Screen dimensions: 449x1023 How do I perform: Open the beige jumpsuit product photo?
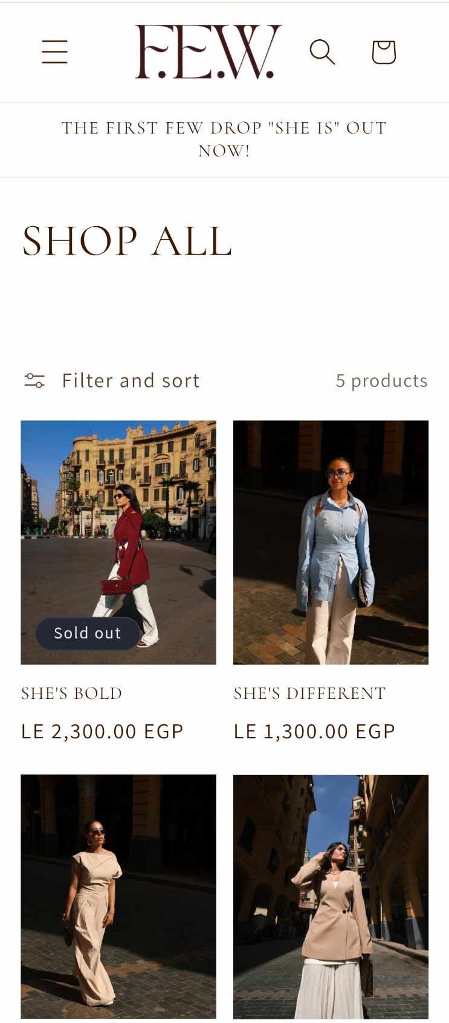coord(118,895)
